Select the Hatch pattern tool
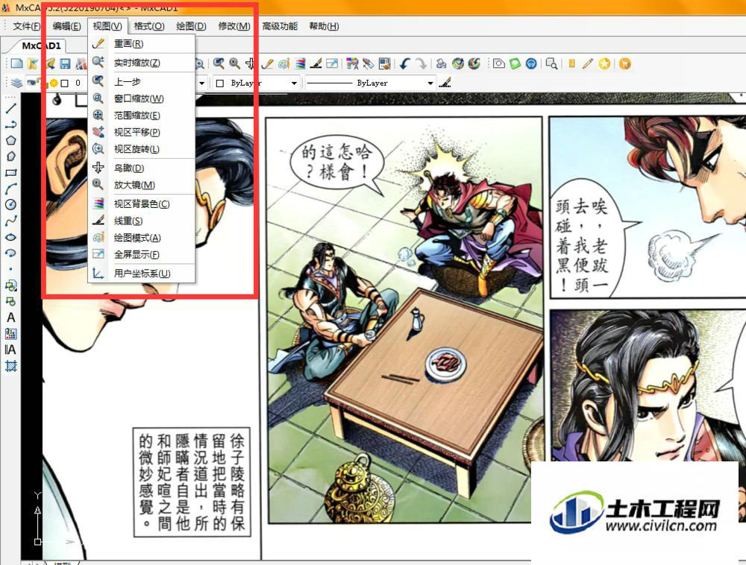 click(10, 366)
